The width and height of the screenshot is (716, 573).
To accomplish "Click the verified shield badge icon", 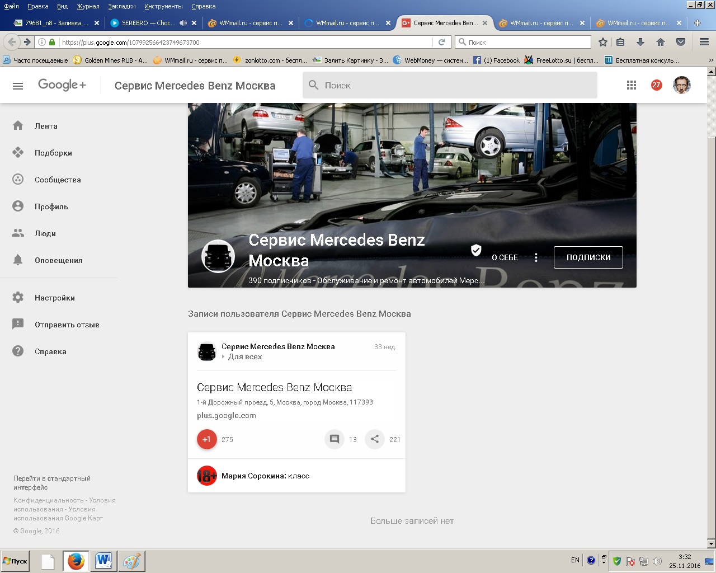I will [x=476, y=250].
